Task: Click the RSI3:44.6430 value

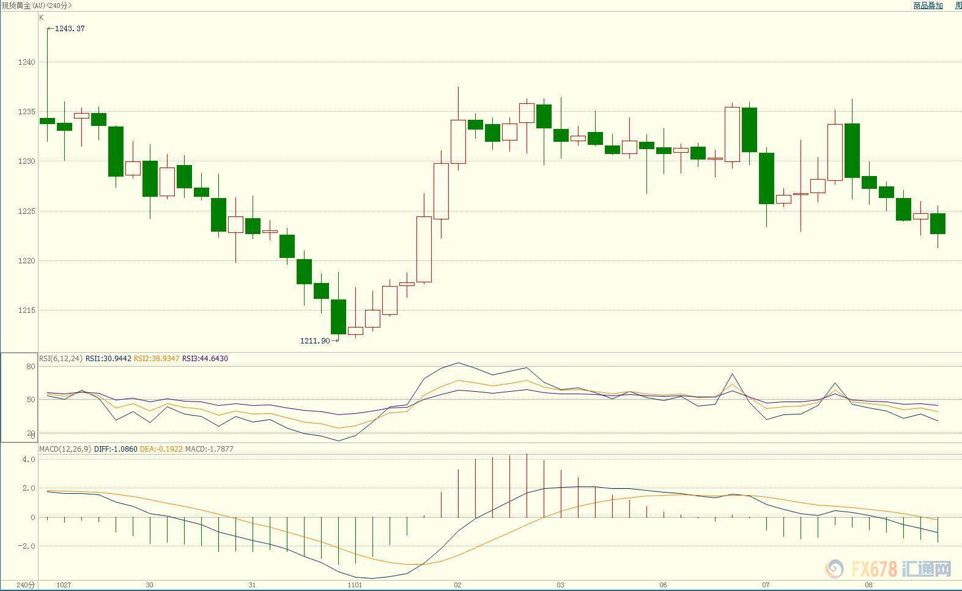Action: tap(205, 359)
